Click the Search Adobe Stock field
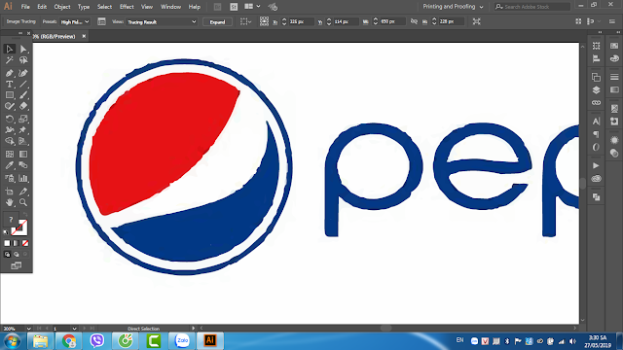623x350 pixels. [x=532, y=7]
